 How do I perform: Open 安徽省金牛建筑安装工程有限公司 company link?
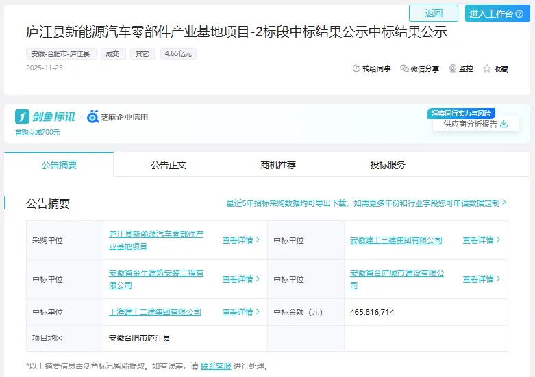tap(156, 279)
